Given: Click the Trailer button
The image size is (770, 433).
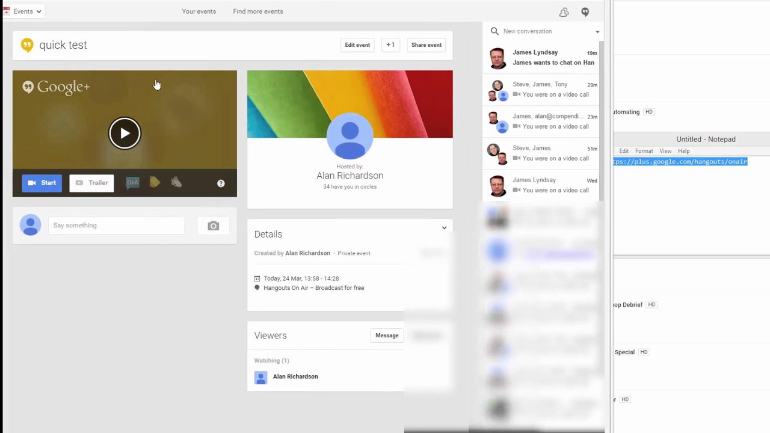Looking at the screenshot, I should click(91, 183).
